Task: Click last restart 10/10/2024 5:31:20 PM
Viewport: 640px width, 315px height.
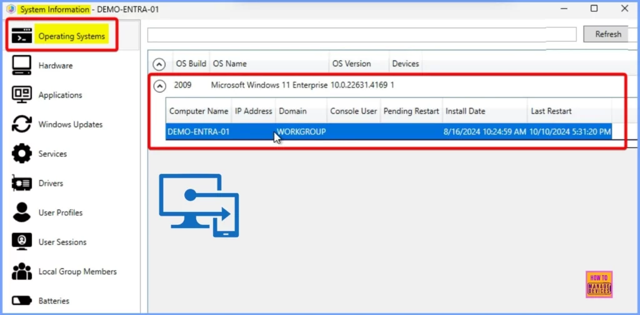Action: pyautogui.click(x=570, y=132)
